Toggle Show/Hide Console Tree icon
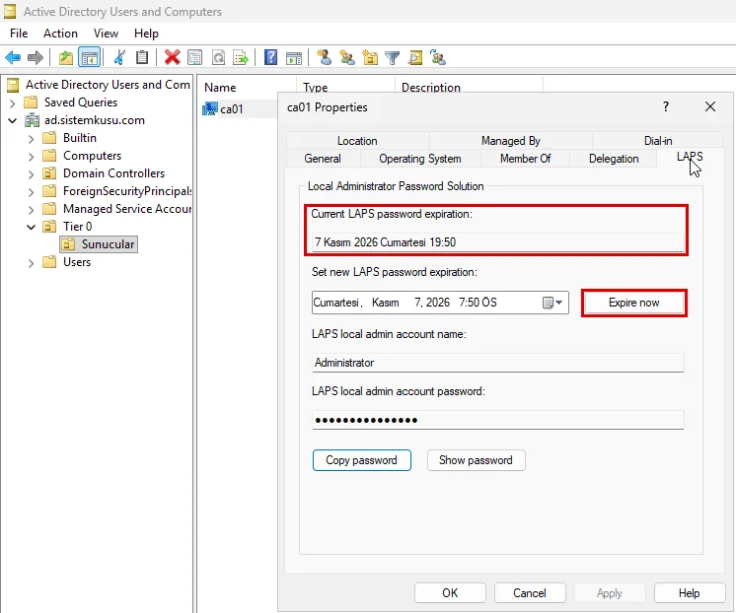This screenshot has width=736, height=613. coord(89,58)
